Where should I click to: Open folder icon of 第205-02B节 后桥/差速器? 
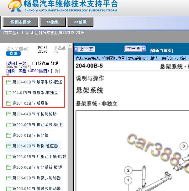9,146
